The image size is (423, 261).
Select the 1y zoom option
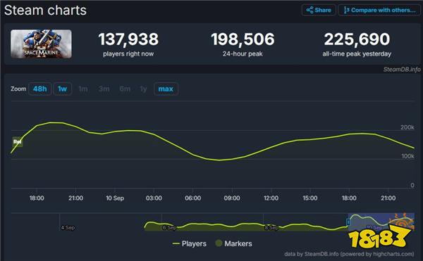144,89
